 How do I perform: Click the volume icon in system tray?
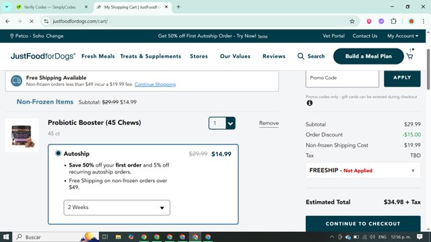click(372, 237)
